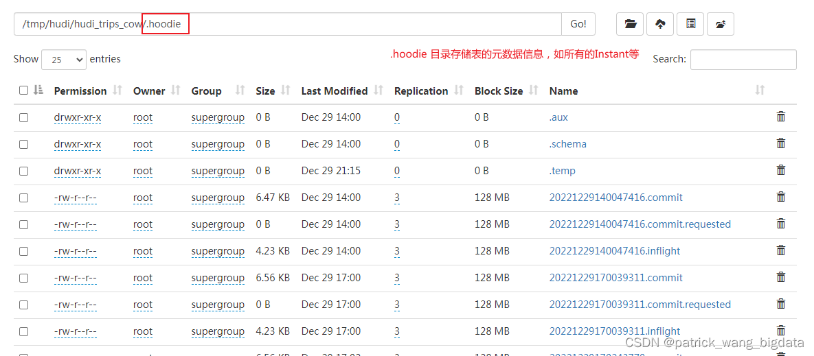The height and width of the screenshot is (356, 814).
Task: Sort by Group column arrows
Action: (240, 91)
